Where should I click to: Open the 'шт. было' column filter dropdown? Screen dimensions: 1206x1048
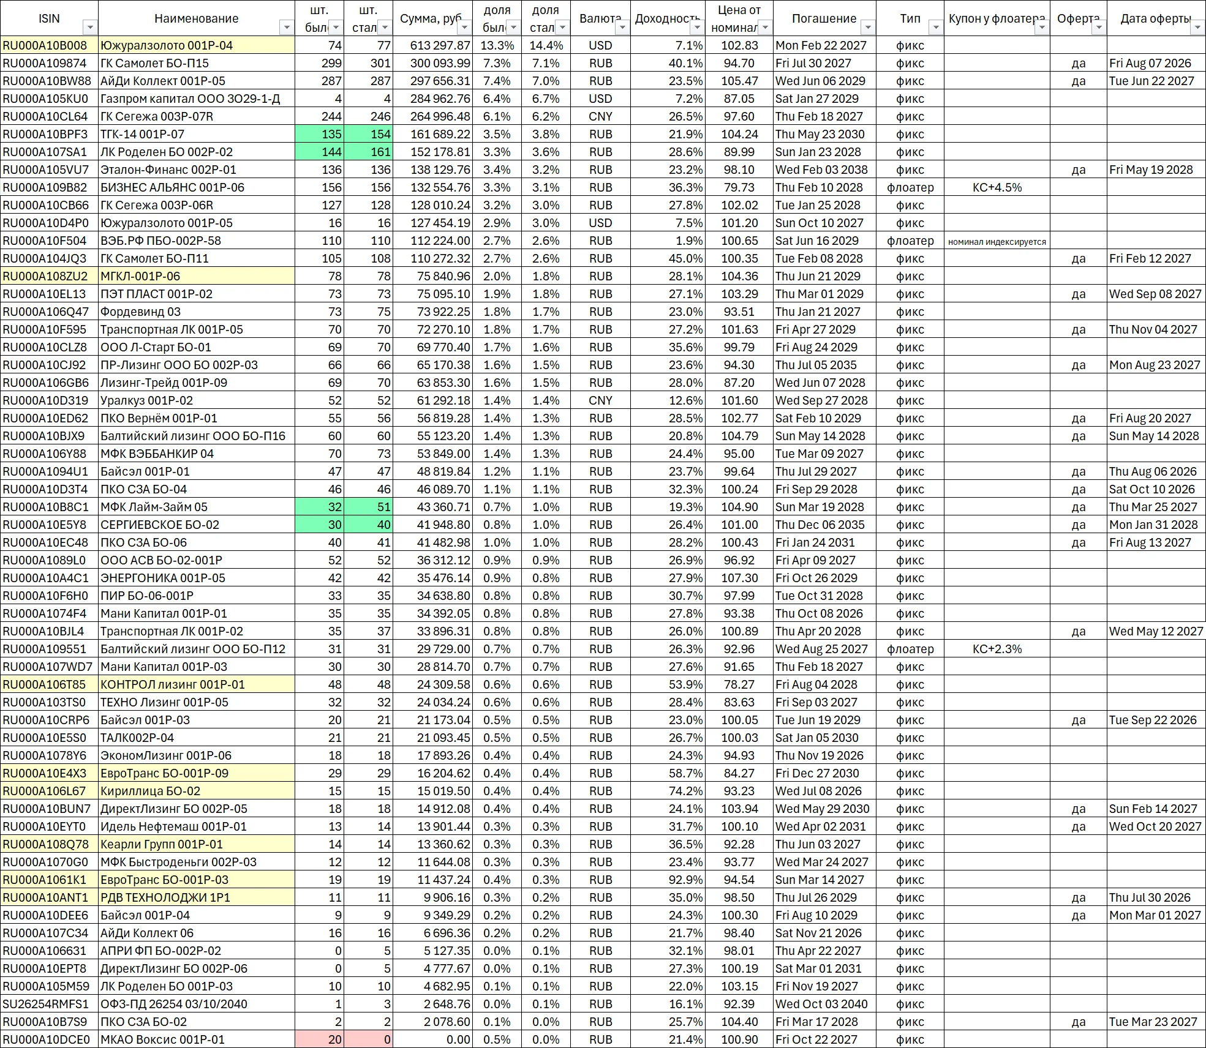point(336,28)
